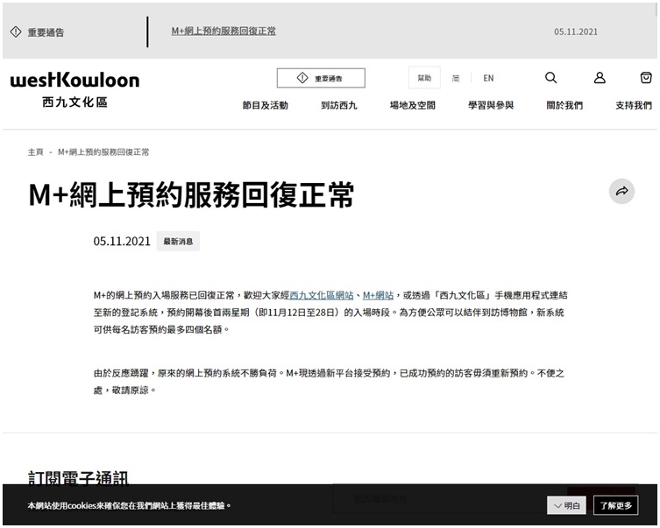
Task: Click the alert icon beside 重要通告 in top banner
Action: point(16,32)
